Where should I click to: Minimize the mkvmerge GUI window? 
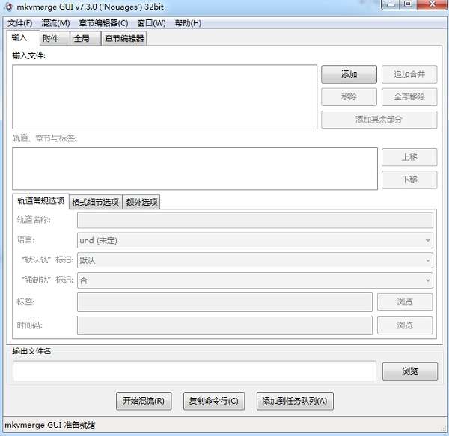pos(391,4)
